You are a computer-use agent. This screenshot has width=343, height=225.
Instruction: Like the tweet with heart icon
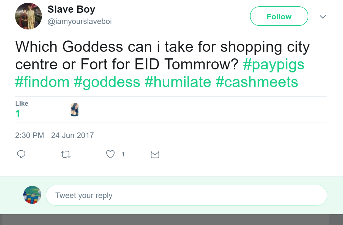[x=110, y=154]
